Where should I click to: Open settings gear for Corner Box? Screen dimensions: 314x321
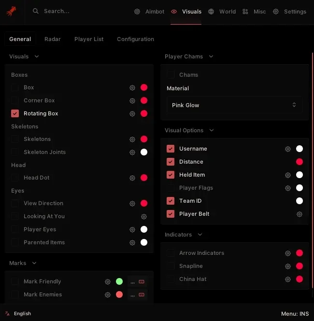coord(132,101)
